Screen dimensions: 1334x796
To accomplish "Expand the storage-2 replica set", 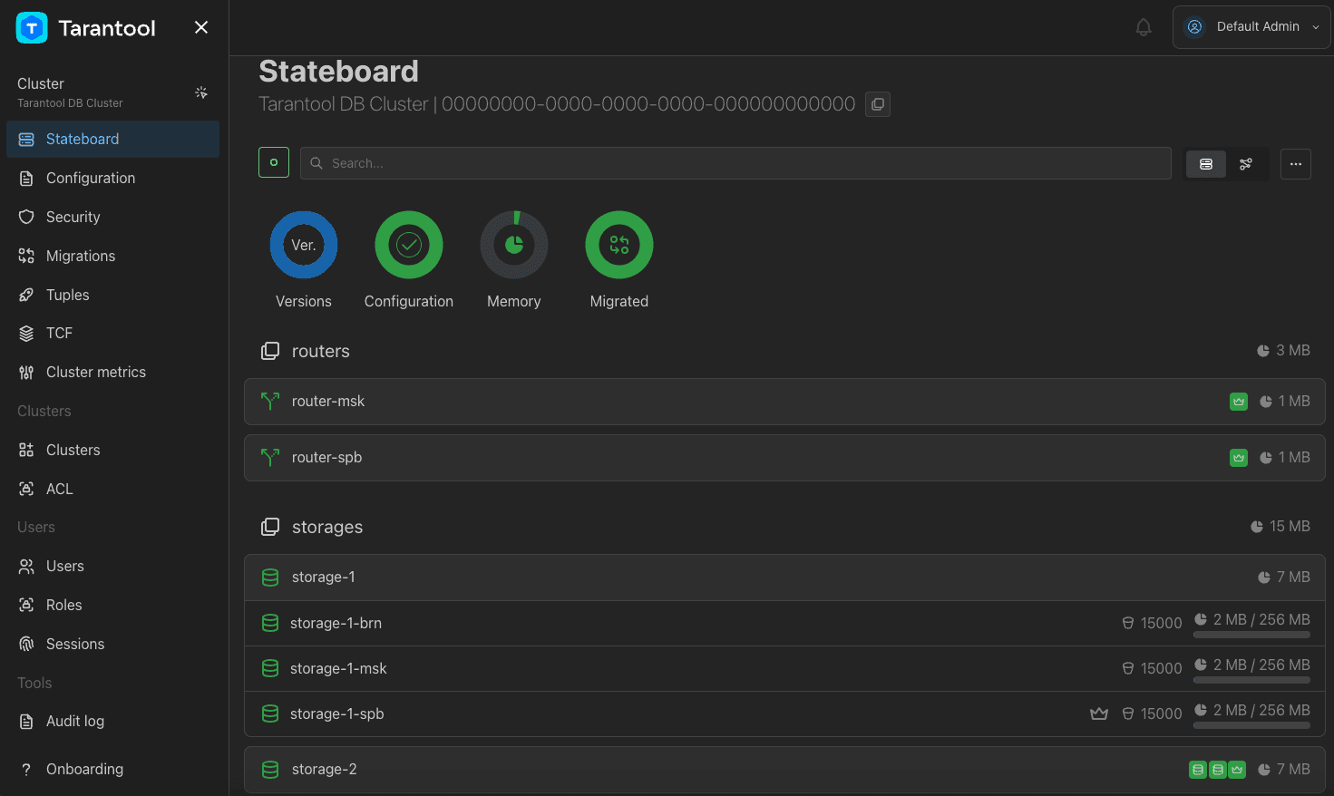I will 784,770.
